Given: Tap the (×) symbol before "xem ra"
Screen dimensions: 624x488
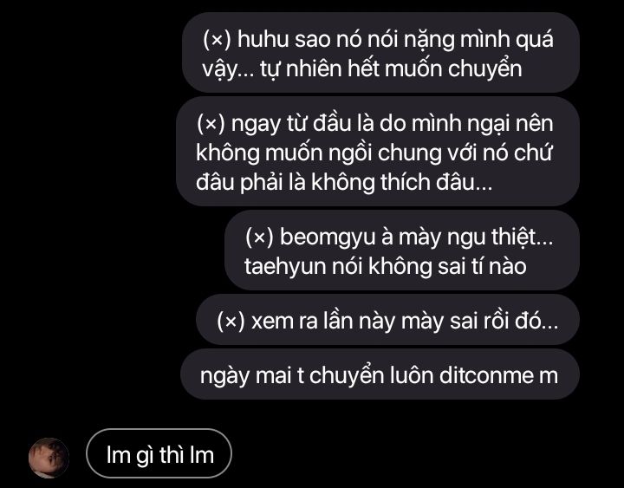Looking at the screenshot, I should coord(231,322).
